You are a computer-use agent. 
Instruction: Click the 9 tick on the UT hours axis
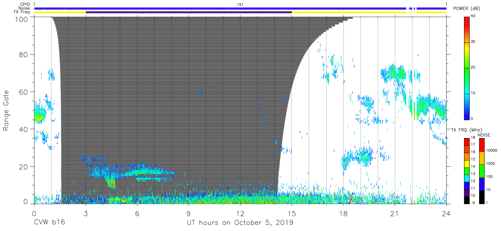pos(189,213)
